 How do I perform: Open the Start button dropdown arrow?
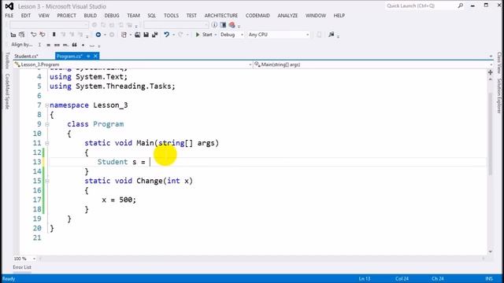pos(215,35)
